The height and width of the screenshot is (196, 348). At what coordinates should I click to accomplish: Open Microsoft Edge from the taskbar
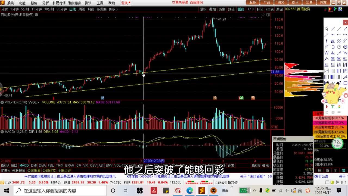[189, 191]
